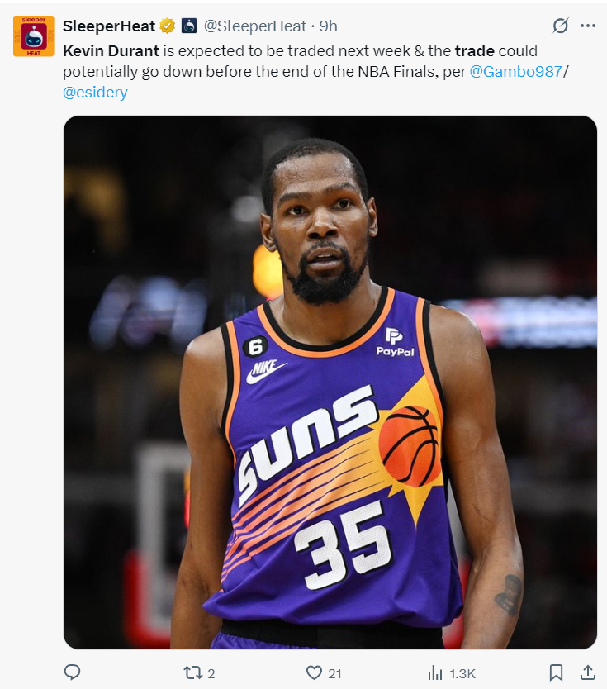The height and width of the screenshot is (689, 607).
Task: Click the gold verified checkmark badge
Action: tap(167, 26)
